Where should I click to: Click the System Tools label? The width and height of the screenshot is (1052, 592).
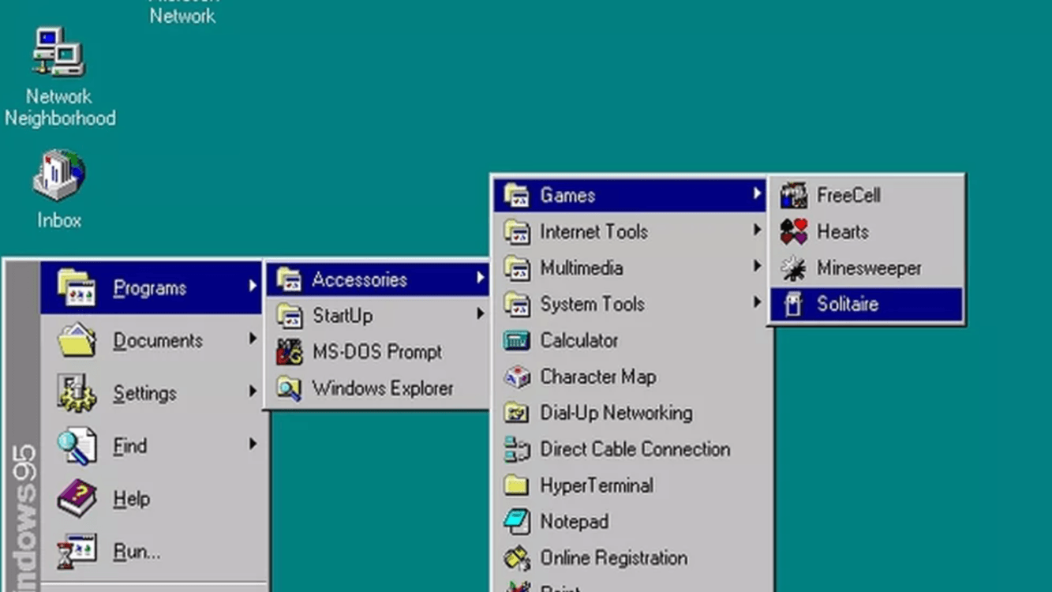(592, 304)
